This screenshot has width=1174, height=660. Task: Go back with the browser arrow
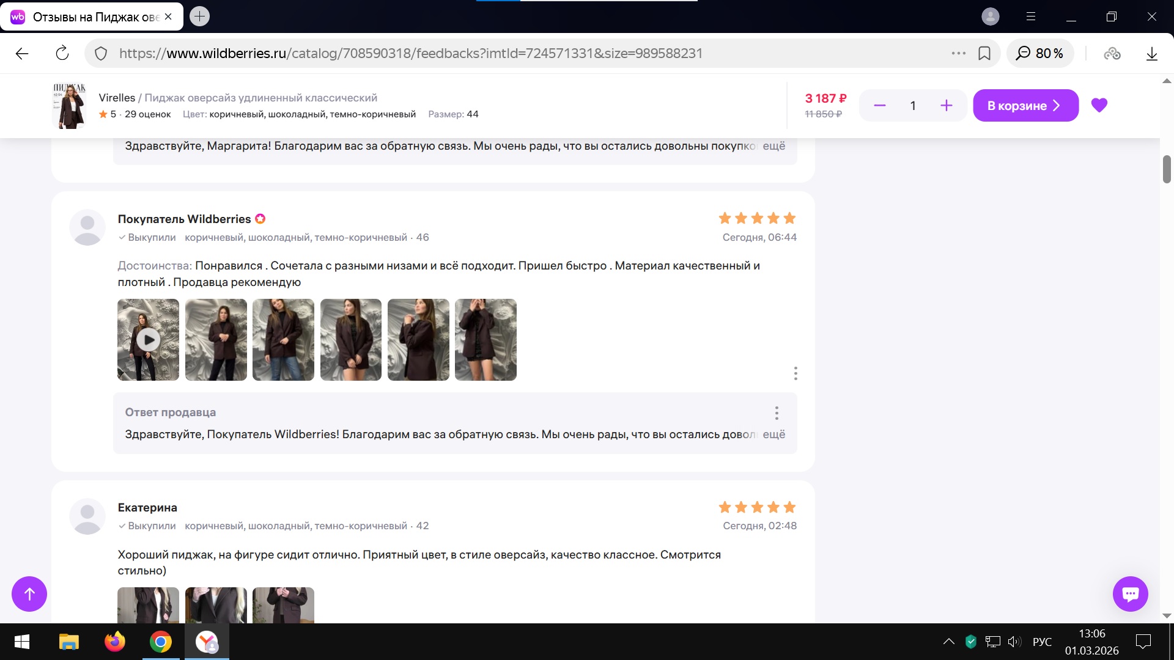(22, 54)
